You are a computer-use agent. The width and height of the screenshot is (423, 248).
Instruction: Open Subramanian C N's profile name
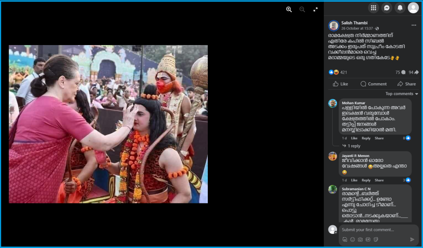[x=356, y=189]
